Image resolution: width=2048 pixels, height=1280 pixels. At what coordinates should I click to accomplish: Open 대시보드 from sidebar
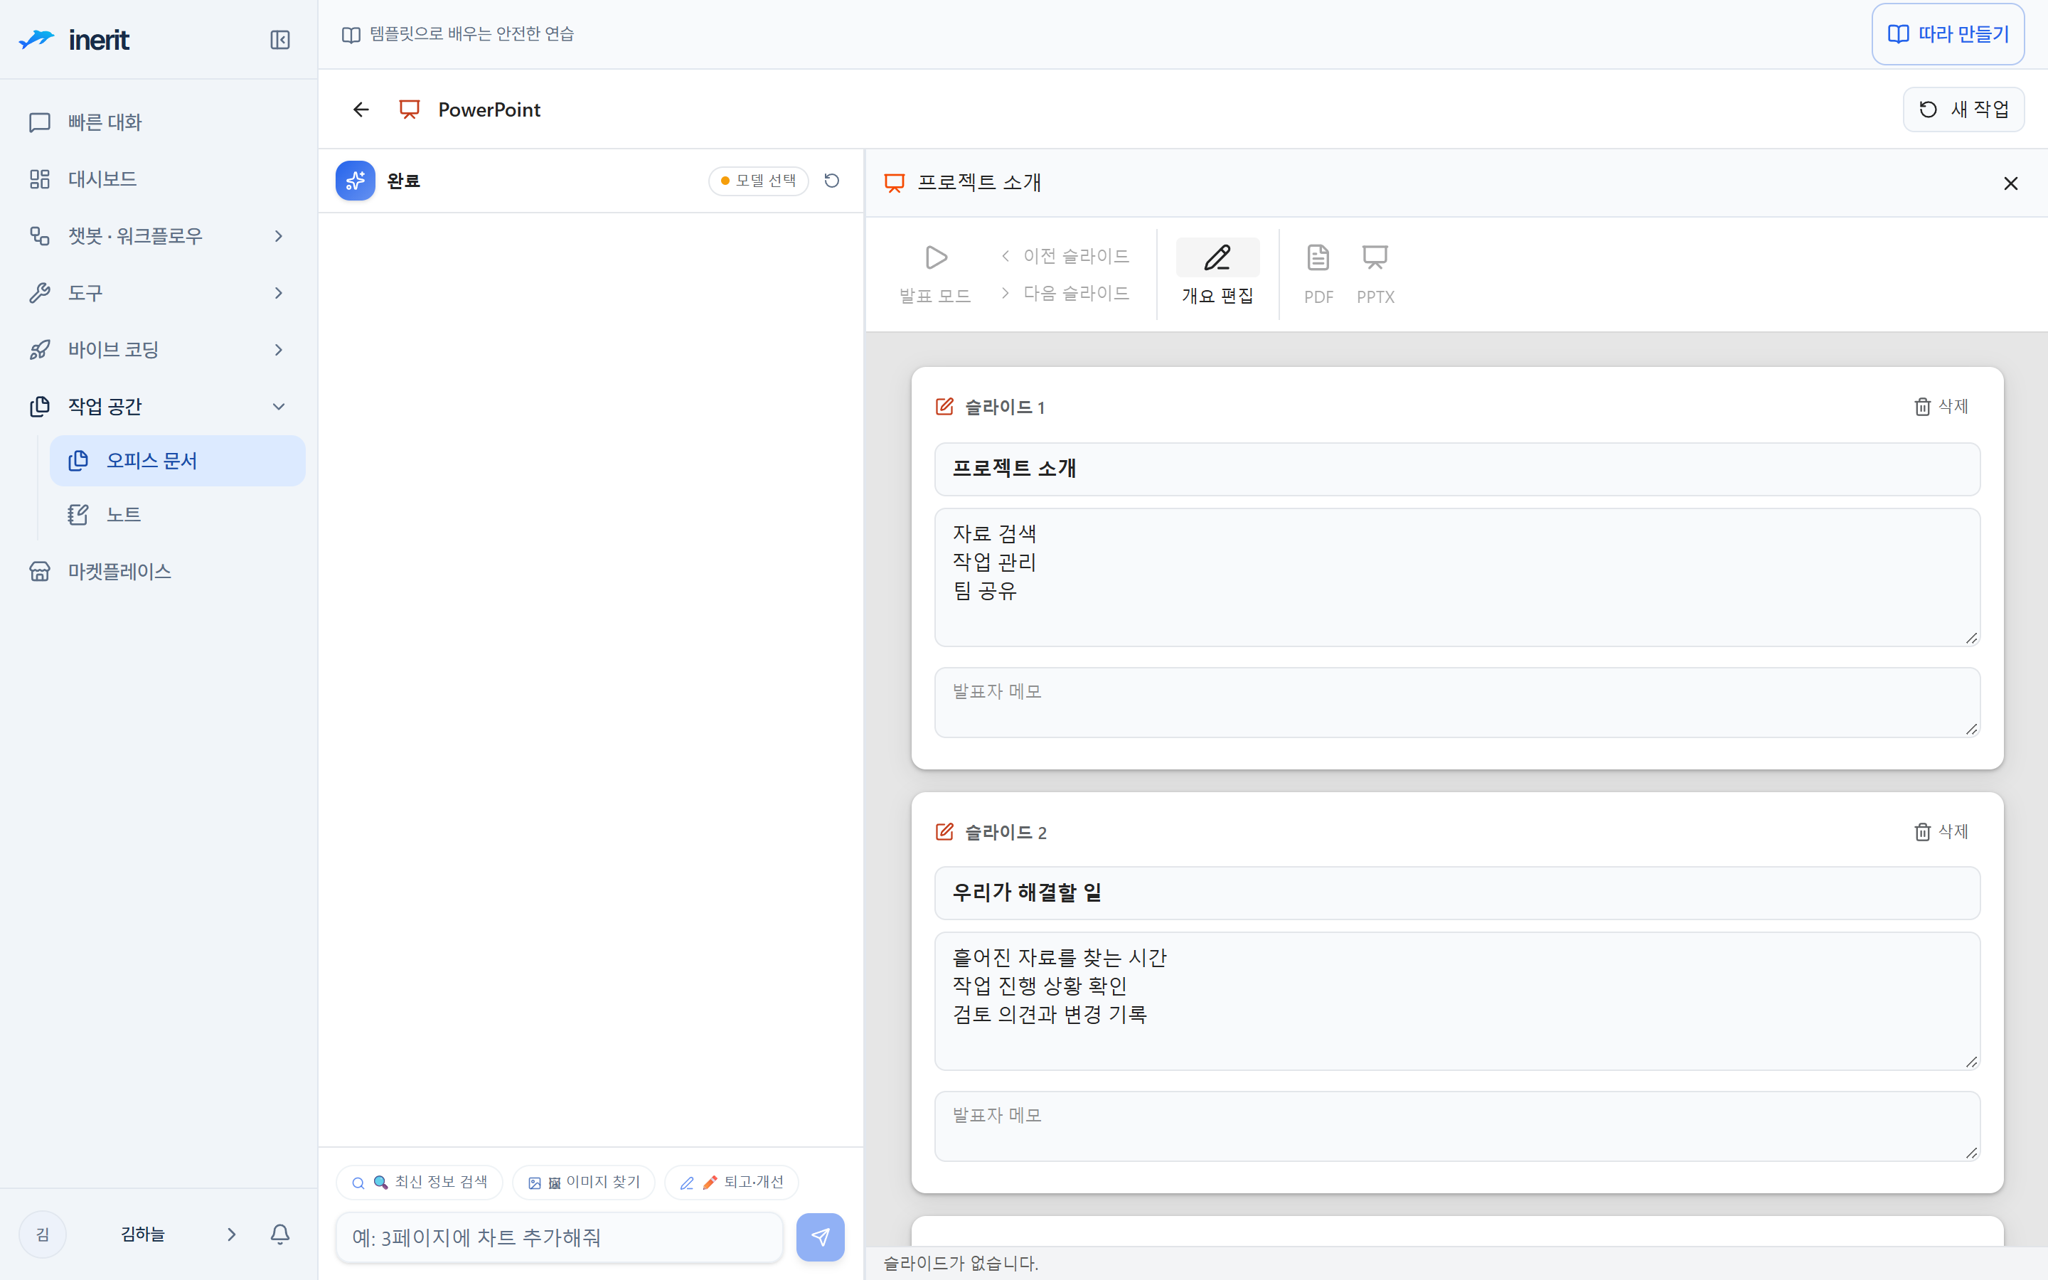[159, 178]
